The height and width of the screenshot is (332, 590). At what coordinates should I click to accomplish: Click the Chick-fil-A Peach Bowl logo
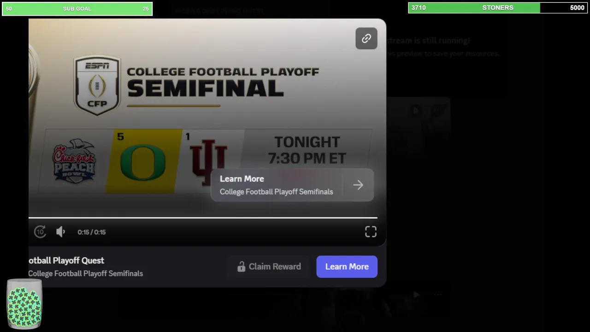[74, 161]
